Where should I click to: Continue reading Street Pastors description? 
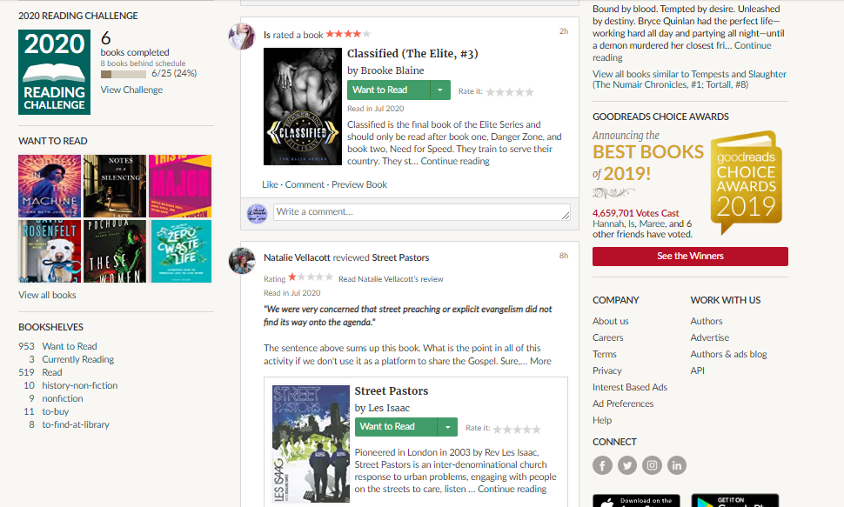point(512,489)
